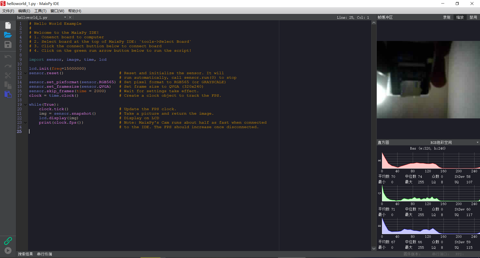Open the 工具(T) menu
This screenshot has width=480, height=258.
tap(40, 11)
